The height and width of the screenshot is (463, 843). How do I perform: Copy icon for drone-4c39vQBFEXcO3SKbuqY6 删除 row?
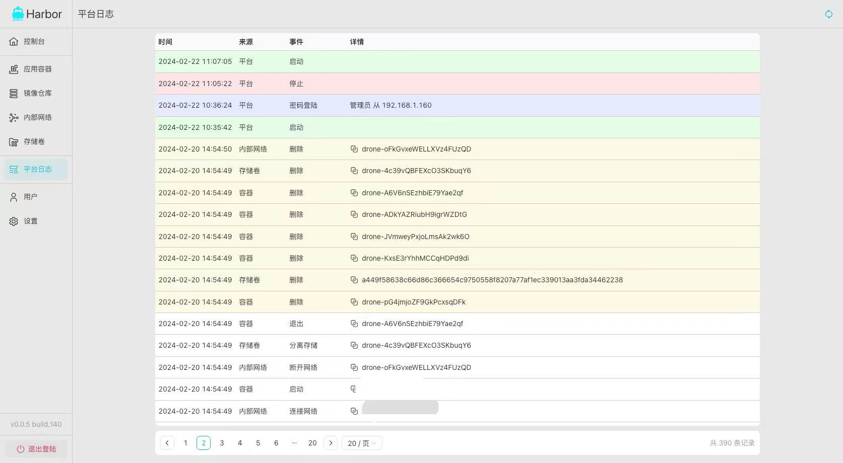pyautogui.click(x=354, y=171)
